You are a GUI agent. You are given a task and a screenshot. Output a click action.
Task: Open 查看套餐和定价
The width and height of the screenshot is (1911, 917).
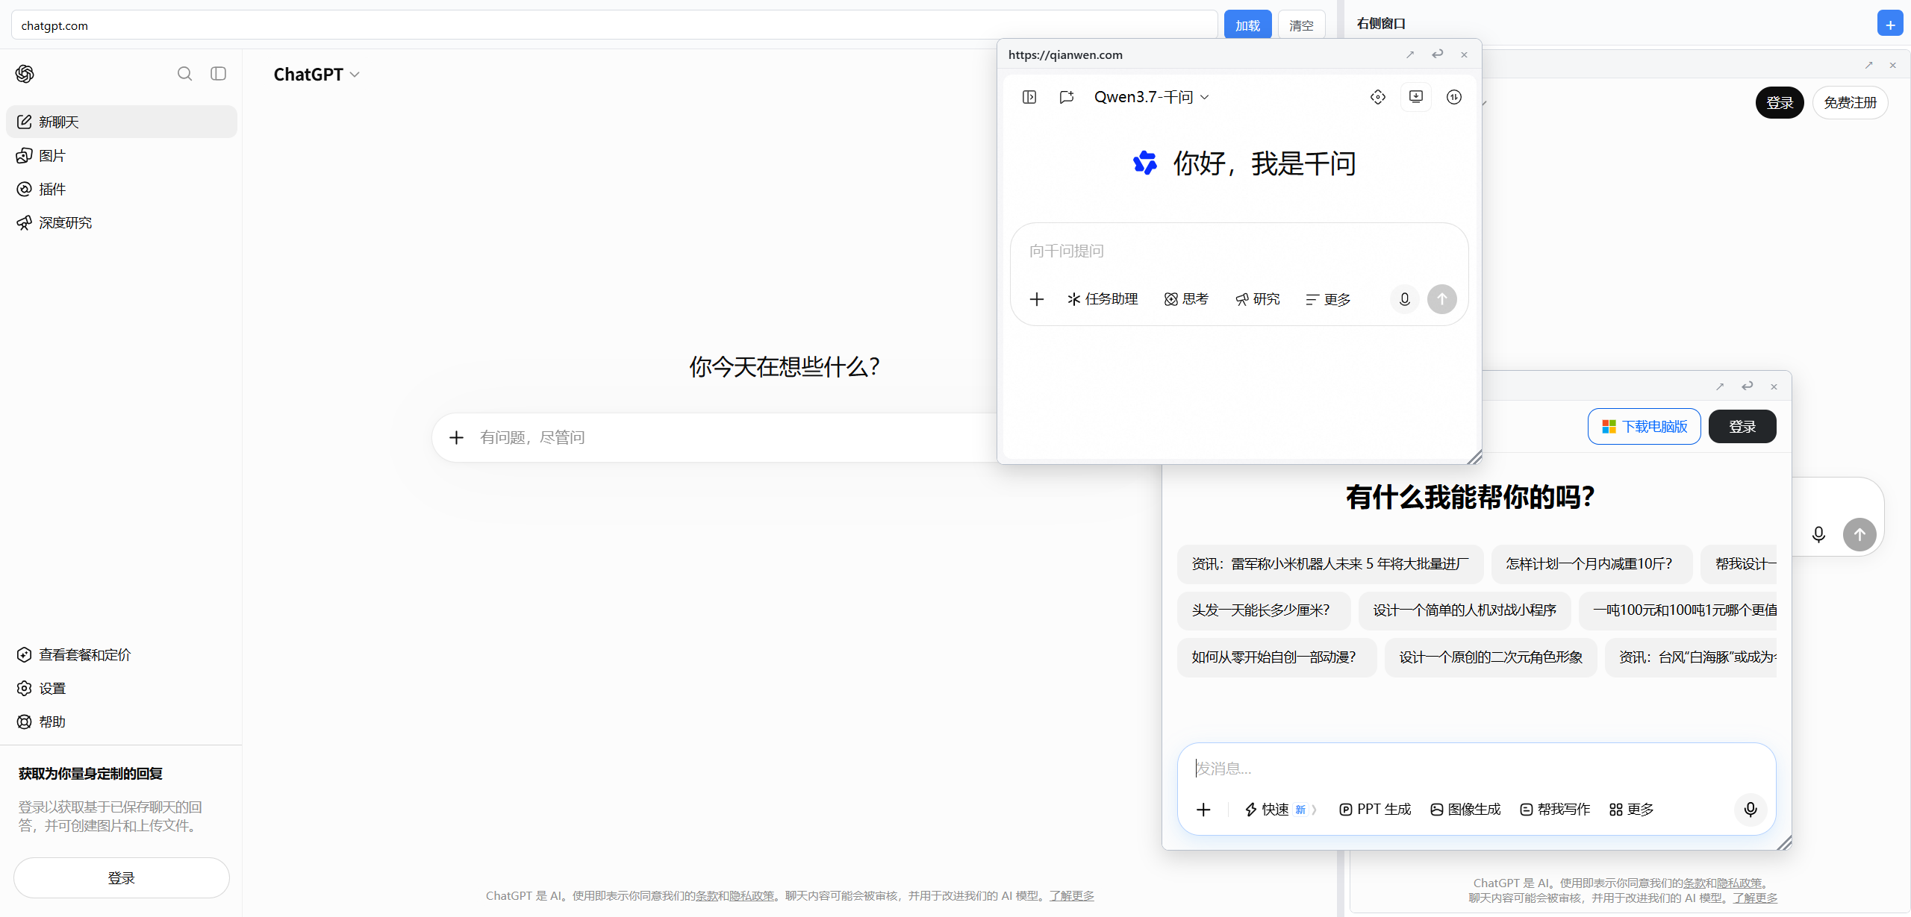122,654
